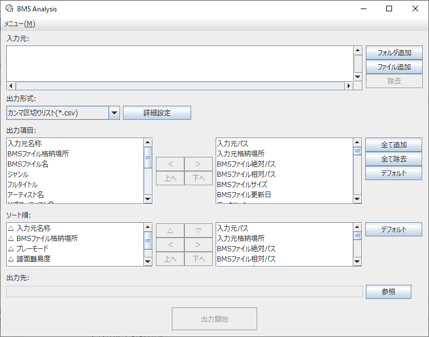The image size is (429, 337).
Task: Select BMSファイル格納場所 in the left 出力項目 list
Action: pyautogui.click(x=75, y=153)
